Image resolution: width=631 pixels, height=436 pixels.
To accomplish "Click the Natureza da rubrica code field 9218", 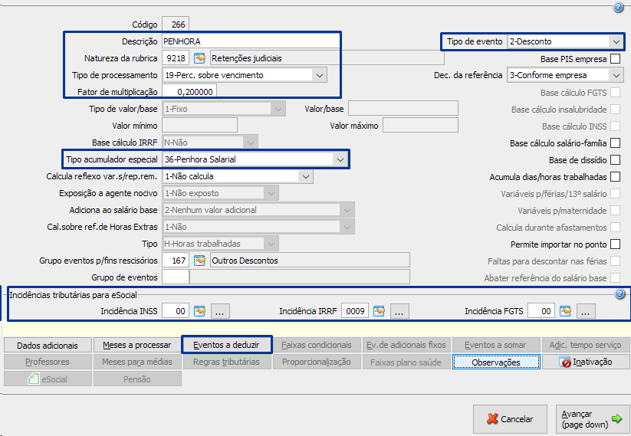I will 176,58.
